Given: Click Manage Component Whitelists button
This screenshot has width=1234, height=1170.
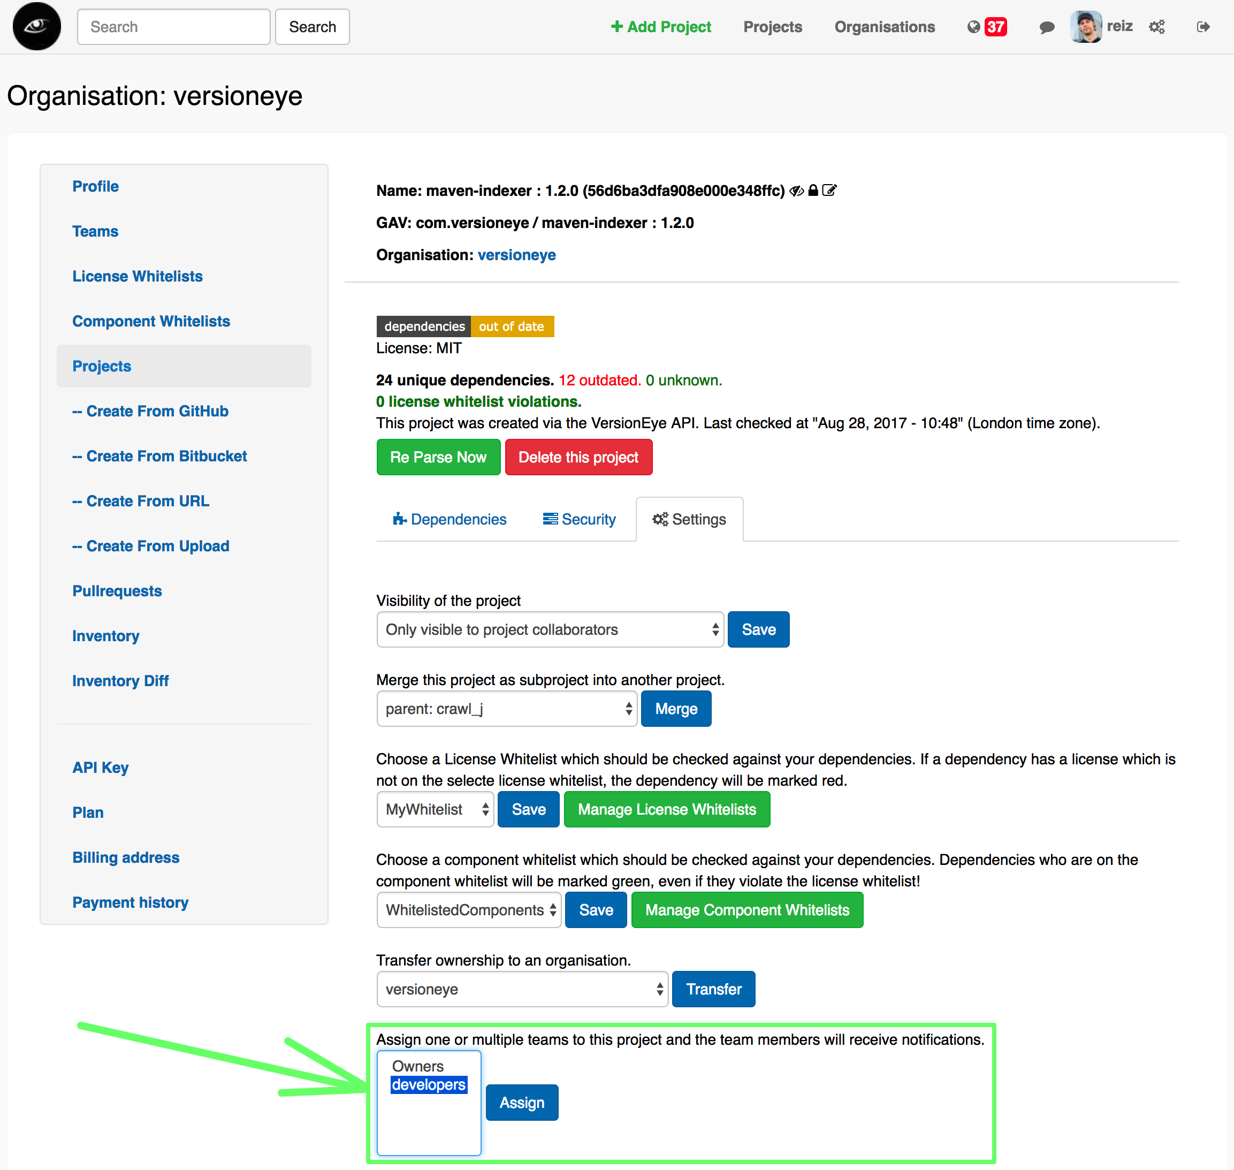Looking at the screenshot, I should (x=747, y=910).
